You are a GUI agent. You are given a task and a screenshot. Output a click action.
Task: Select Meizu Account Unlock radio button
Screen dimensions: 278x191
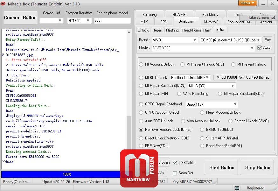pyautogui.click(x=202, y=113)
